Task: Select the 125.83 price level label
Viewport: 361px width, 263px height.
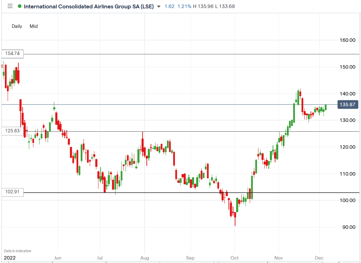Action: point(13,131)
